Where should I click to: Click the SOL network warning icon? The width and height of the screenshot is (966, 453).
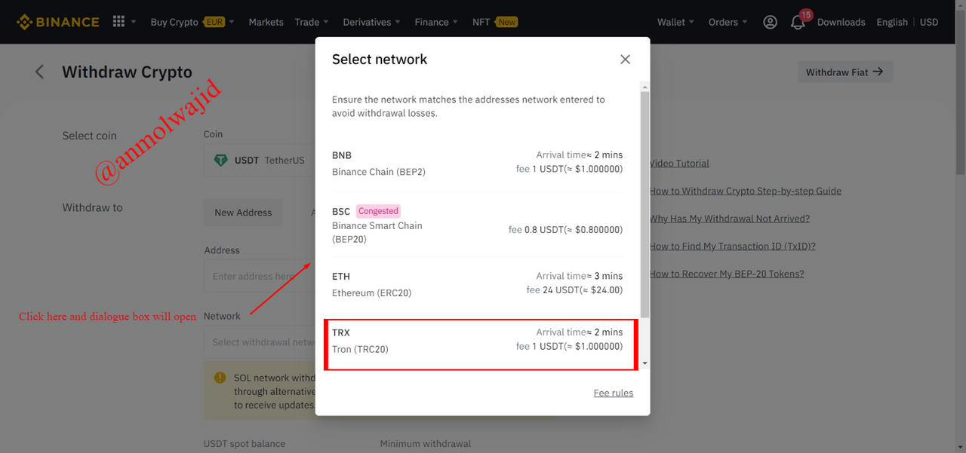coord(220,378)
